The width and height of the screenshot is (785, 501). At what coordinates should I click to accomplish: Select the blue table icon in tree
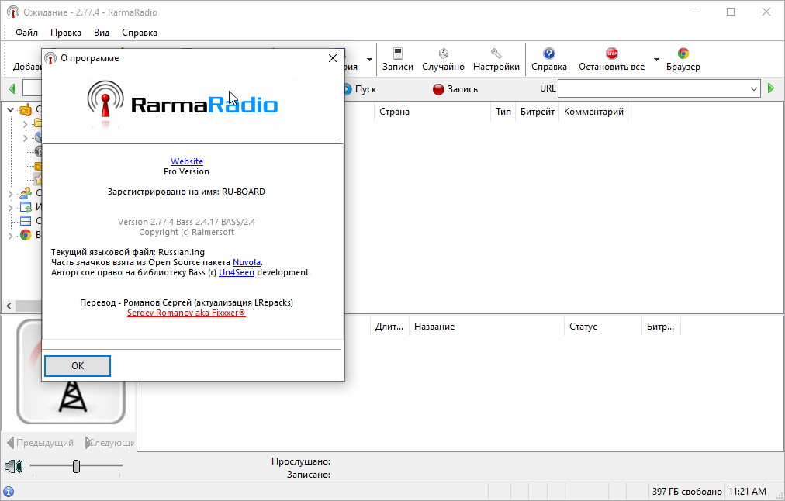coord(25,221)
